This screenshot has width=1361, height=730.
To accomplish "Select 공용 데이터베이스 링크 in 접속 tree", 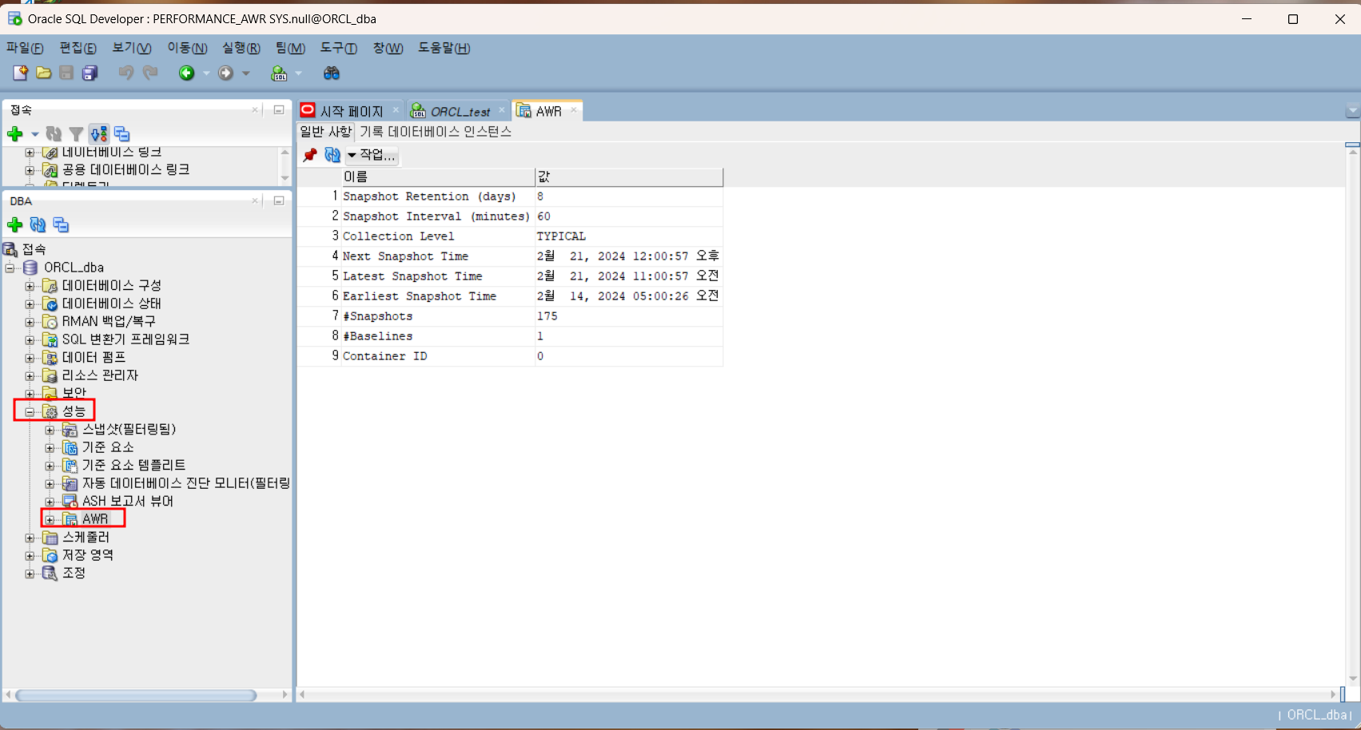I will pyautogui.click(x=125, y=169).
